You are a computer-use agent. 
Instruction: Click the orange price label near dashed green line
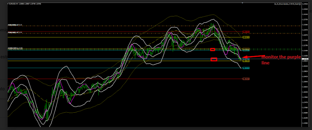[x=246, y=48]
